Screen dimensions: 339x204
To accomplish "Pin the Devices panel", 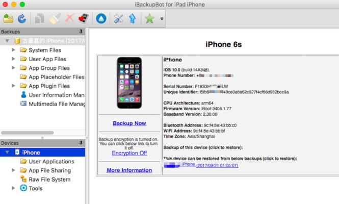I will tap(81, 143).
